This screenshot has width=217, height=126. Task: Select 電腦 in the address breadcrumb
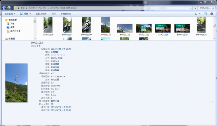23,8
